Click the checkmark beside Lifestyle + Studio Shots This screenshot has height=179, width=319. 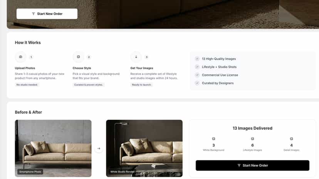197,67
